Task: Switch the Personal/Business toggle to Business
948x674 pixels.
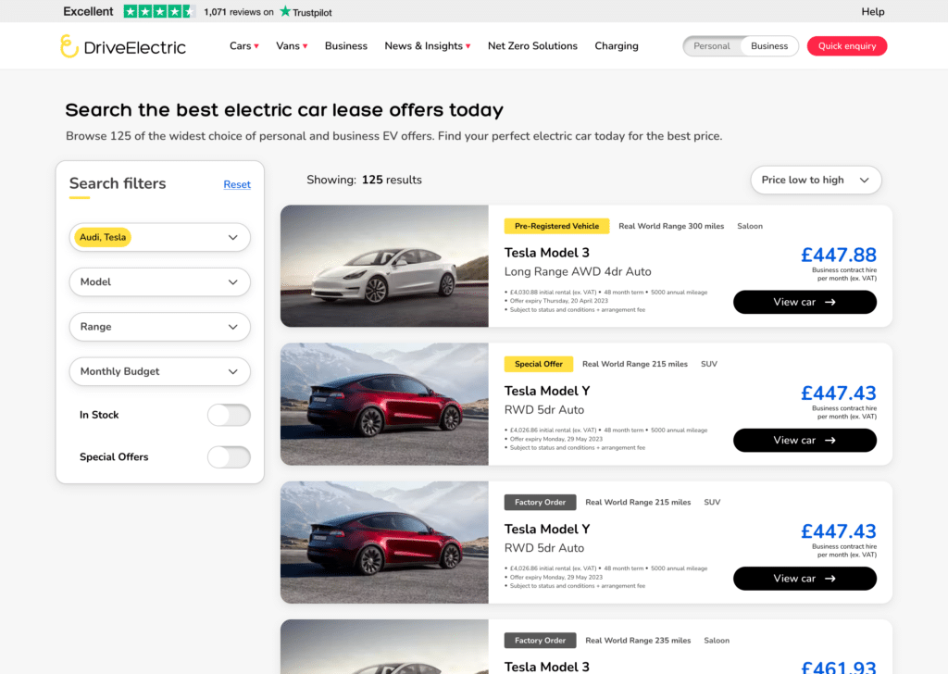Action: point(771,44)
